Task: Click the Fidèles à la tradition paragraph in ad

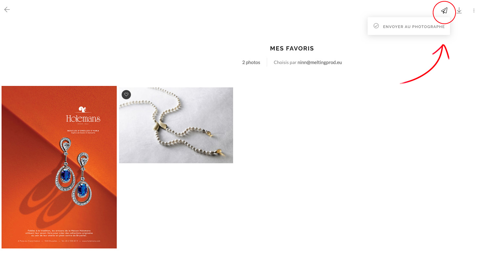Action: coord(59,233)
